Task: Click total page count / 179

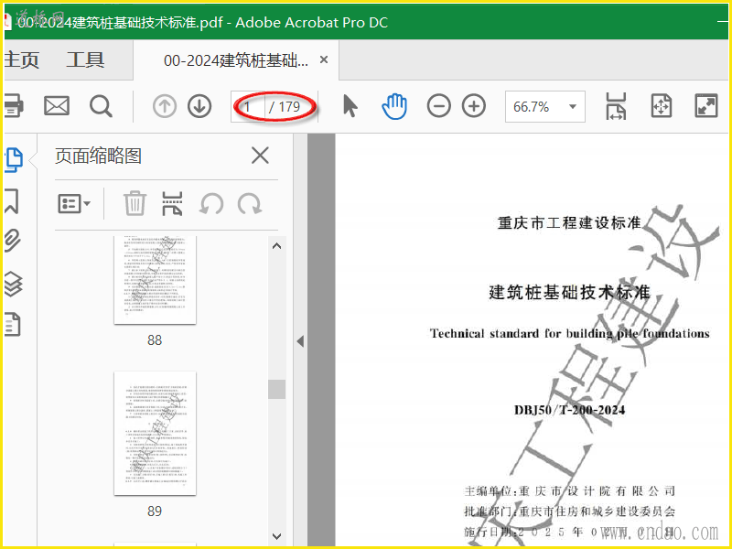Action: tap(285, 107)
